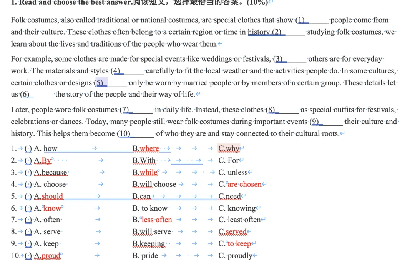Image resolution: width=415 pixels, height=268 pixels.
Task: Click red answer 'B.while'
Action: [145, 172]
